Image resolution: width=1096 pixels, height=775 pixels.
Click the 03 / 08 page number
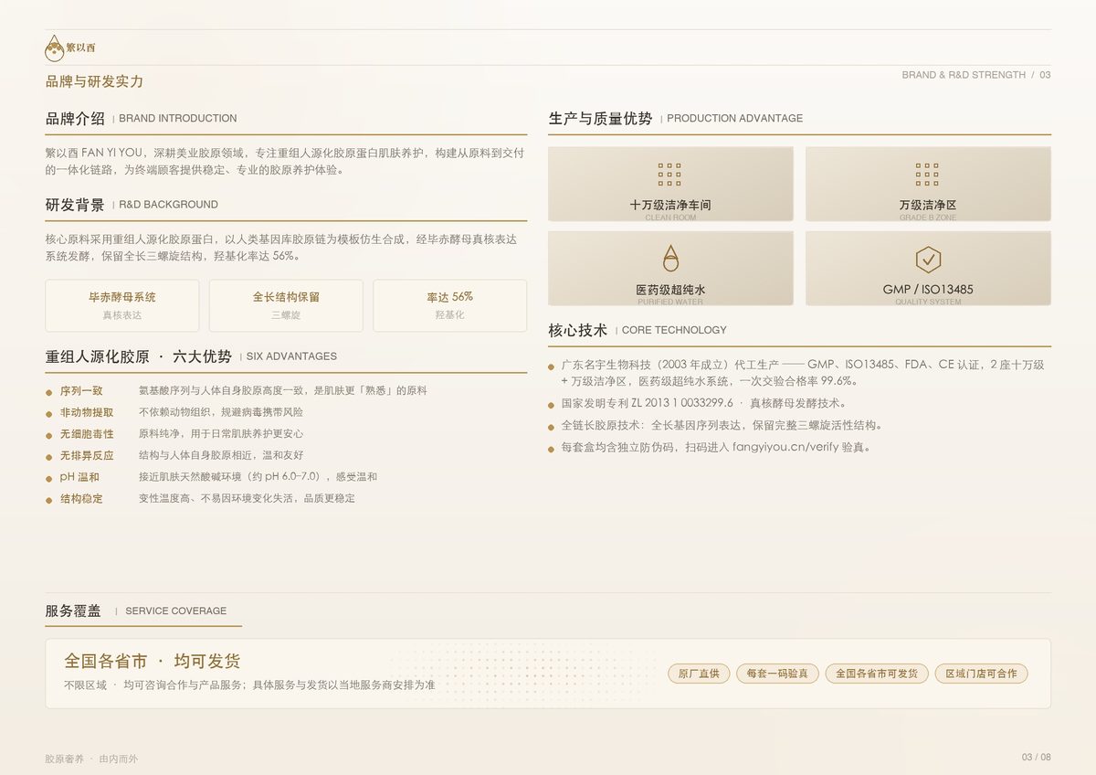click(x=1037, y=757)
